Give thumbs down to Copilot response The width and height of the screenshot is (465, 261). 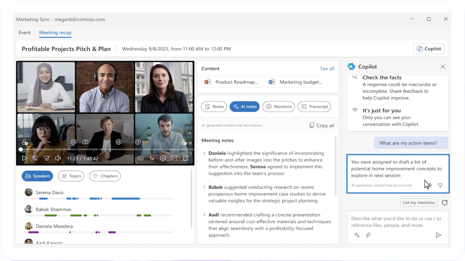coord(440,185)
